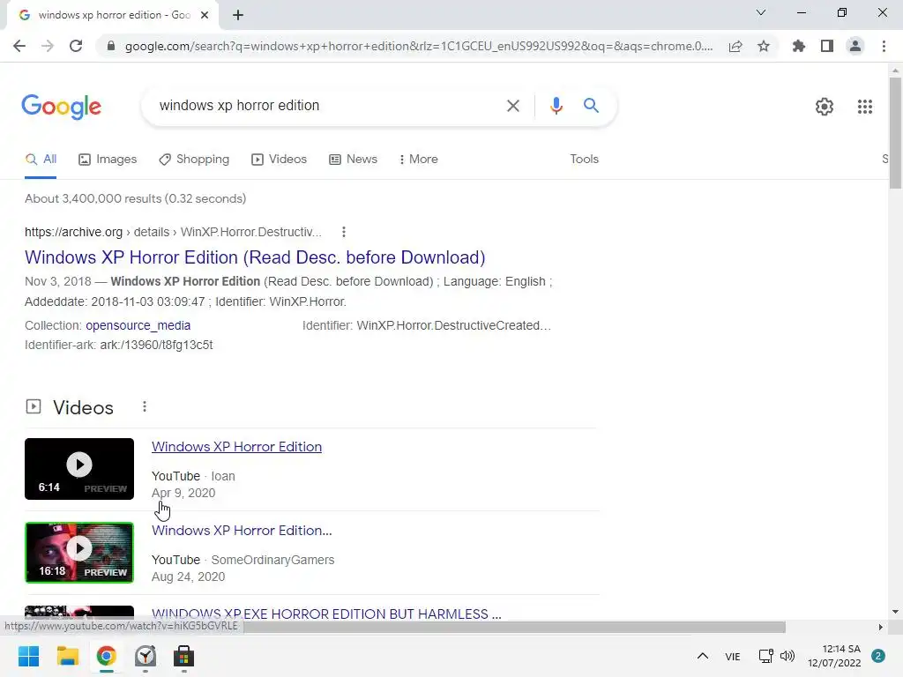The height and width of the screenshot is (677, 903).
Task: Toggle the browser side panel
Action: 827,46
